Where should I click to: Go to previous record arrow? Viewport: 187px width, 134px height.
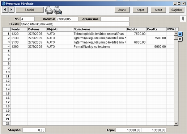pos(5,9)
